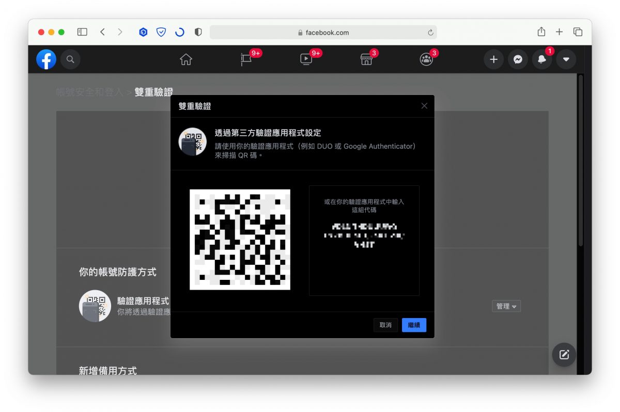Screen dimensions: 620x412
Task: Go back with Safari back arrow
Action: [102, 32]
